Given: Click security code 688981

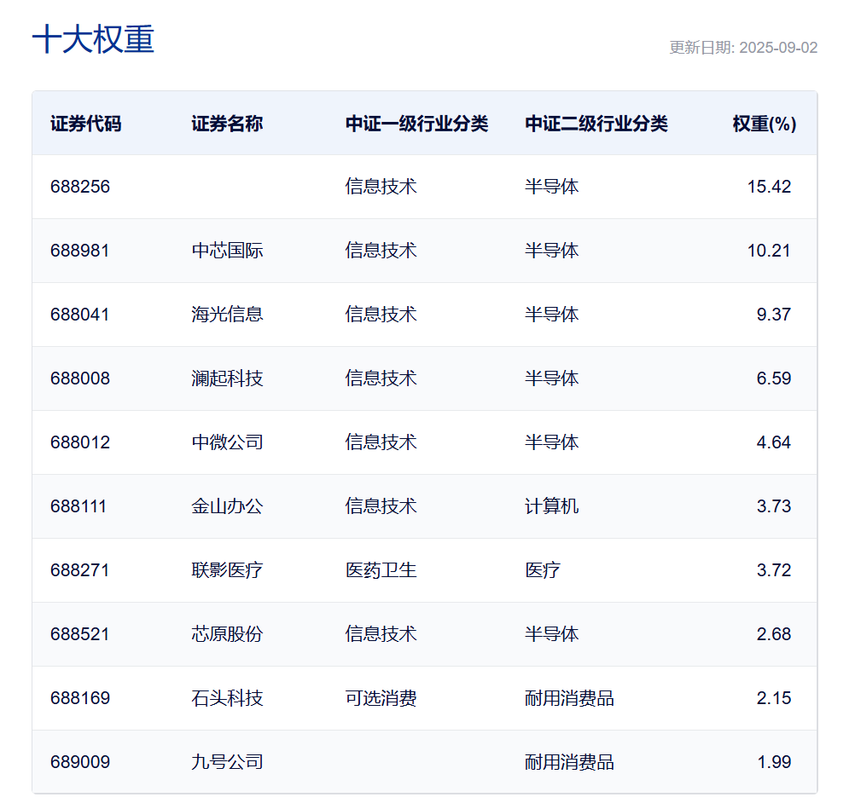Looking at the screenshot, I should point(80,251).
